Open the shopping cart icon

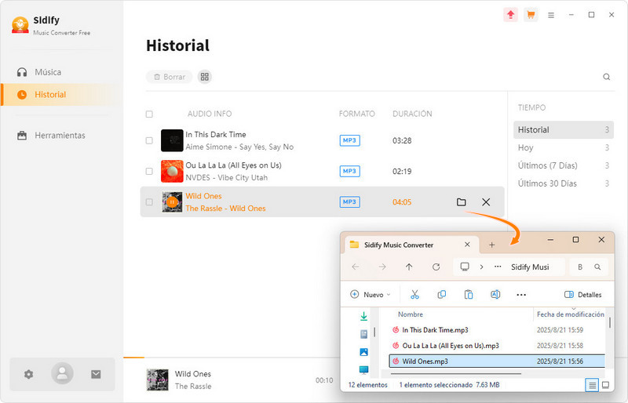[x=531, y=15]
